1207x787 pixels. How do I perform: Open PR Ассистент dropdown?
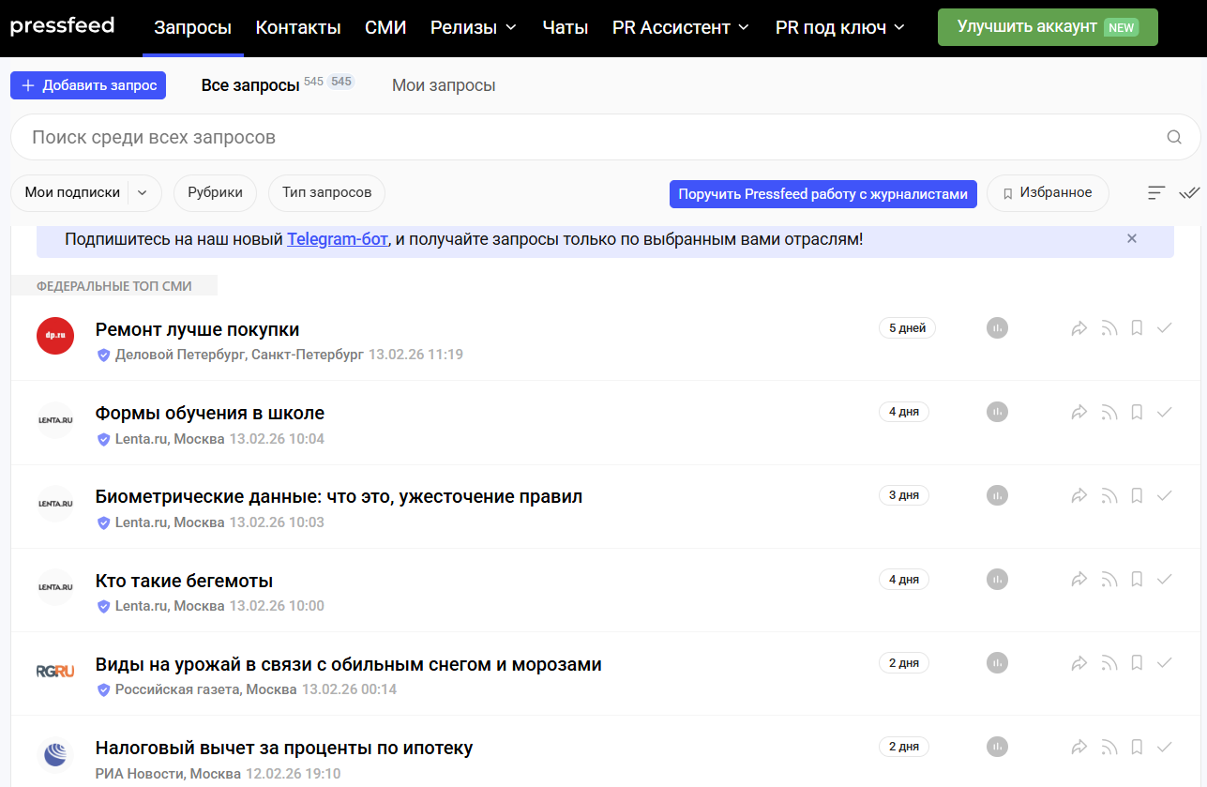pyautogui.click(x=680, y=28)
